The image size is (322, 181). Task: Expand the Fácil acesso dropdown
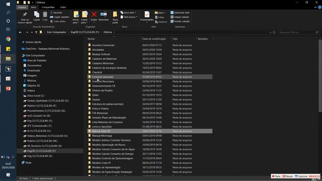[x=129, y=17]
